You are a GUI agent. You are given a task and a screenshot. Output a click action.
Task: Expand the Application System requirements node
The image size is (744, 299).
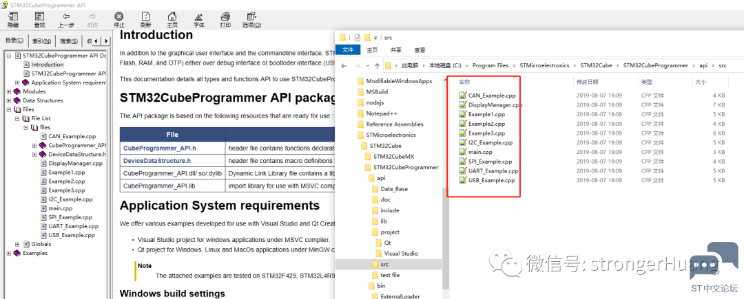click(x=17, y=82)
